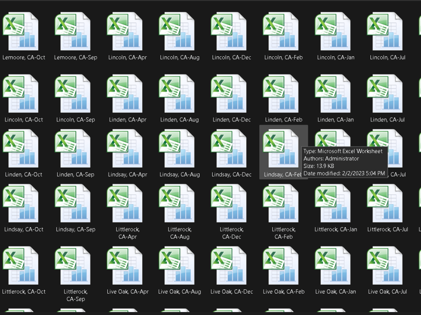Screen dimensions: 421x315
Task: Click the 'Live Oak, CA-Feb' file name label
Action: click(283, 292)
